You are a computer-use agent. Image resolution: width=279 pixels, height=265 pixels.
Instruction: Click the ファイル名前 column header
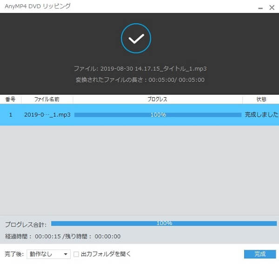(x=47, y=99)
